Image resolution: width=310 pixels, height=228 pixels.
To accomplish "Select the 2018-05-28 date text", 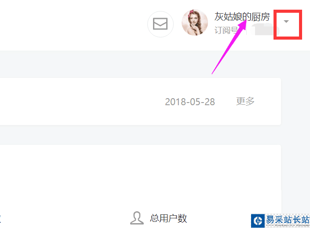I will click(x=190, y=102).
